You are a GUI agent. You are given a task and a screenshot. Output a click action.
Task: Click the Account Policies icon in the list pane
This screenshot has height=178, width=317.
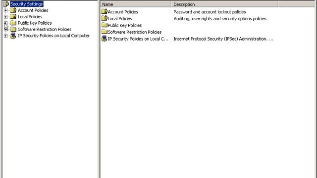point(105,11)
